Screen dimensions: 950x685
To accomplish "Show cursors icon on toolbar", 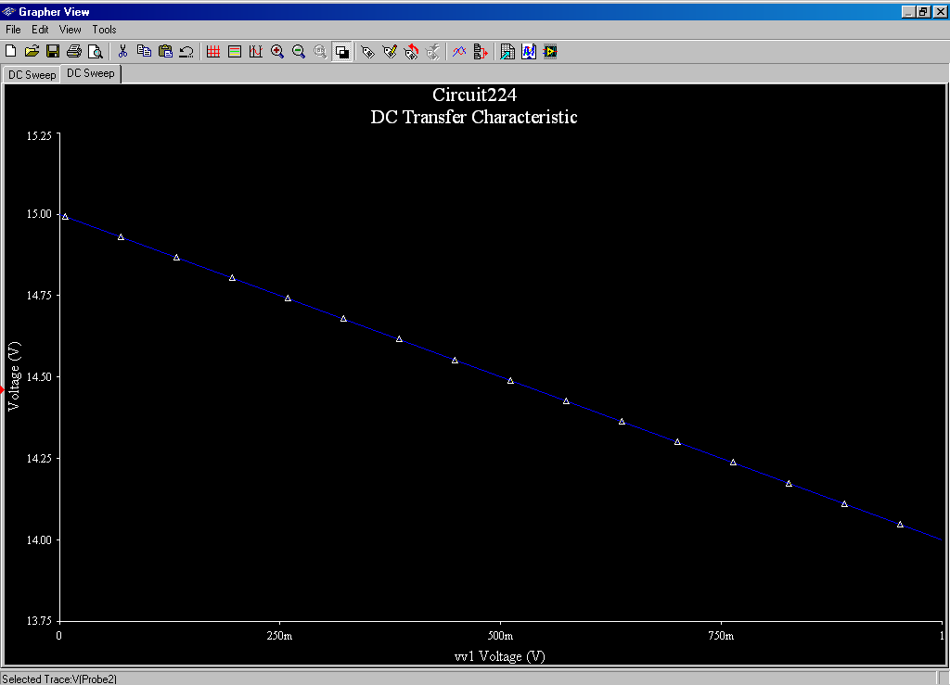I will [256, 51].
